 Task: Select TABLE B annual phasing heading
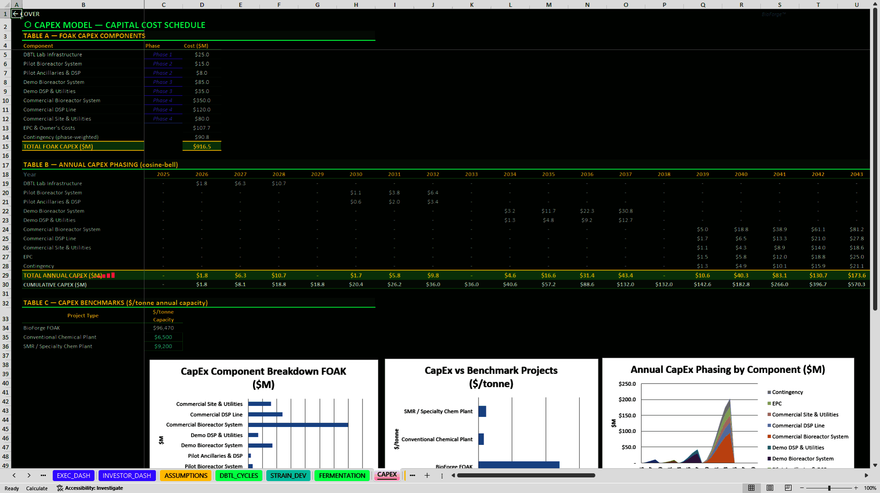pyautogui.click(x=100, y=164)
